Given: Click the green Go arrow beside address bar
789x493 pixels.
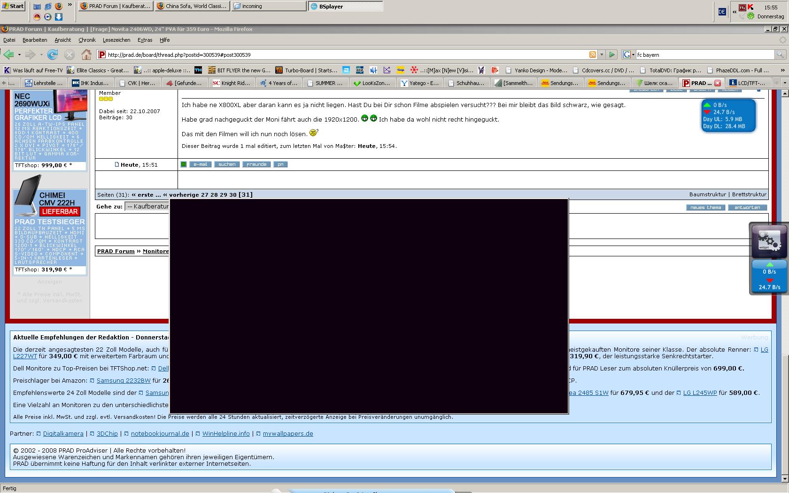Looking at the screenshot, I should tap(612, 55).
